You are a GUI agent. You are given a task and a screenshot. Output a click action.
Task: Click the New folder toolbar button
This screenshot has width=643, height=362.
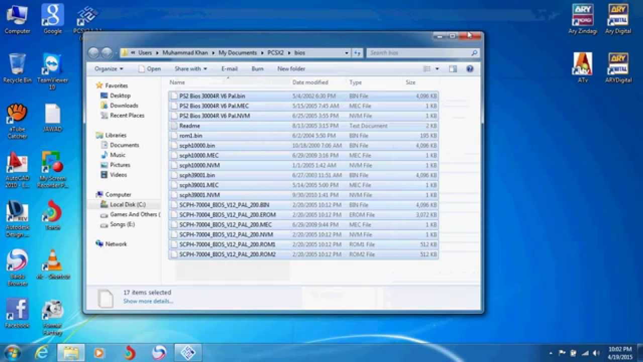click(291, 69)
